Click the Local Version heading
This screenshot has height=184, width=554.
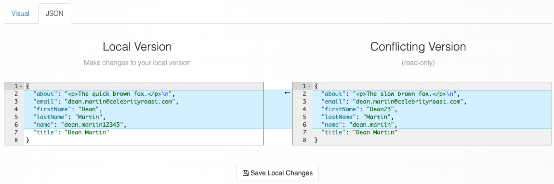[137, 47]
